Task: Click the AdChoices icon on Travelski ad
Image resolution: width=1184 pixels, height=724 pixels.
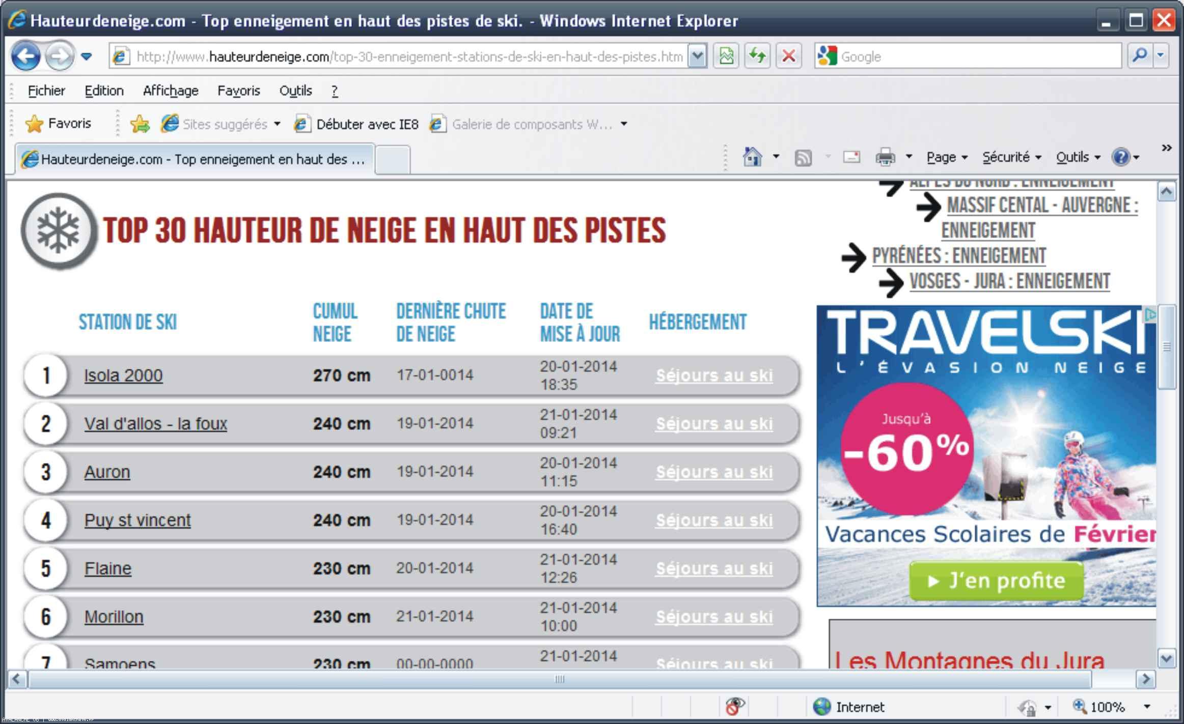Action: tap(1150, 315)
